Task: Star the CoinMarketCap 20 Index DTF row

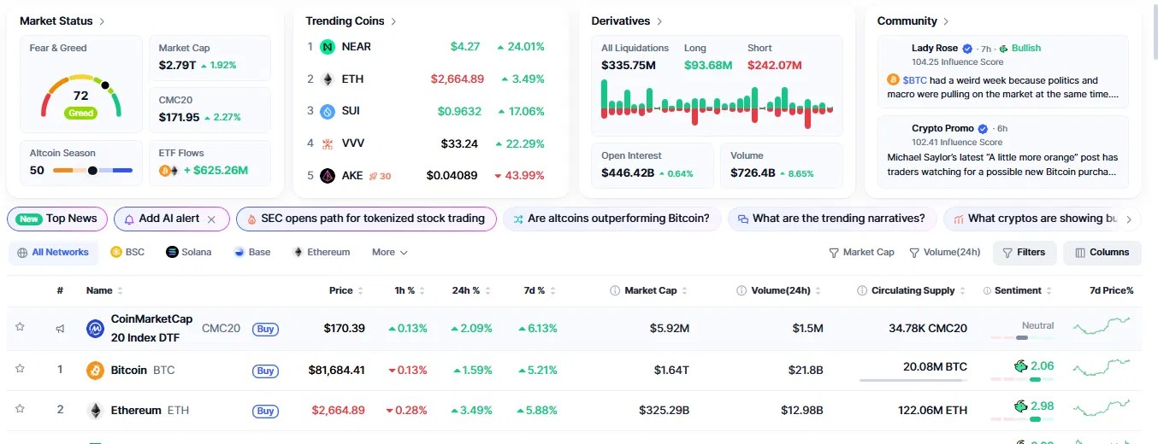Action: (20, 327)
